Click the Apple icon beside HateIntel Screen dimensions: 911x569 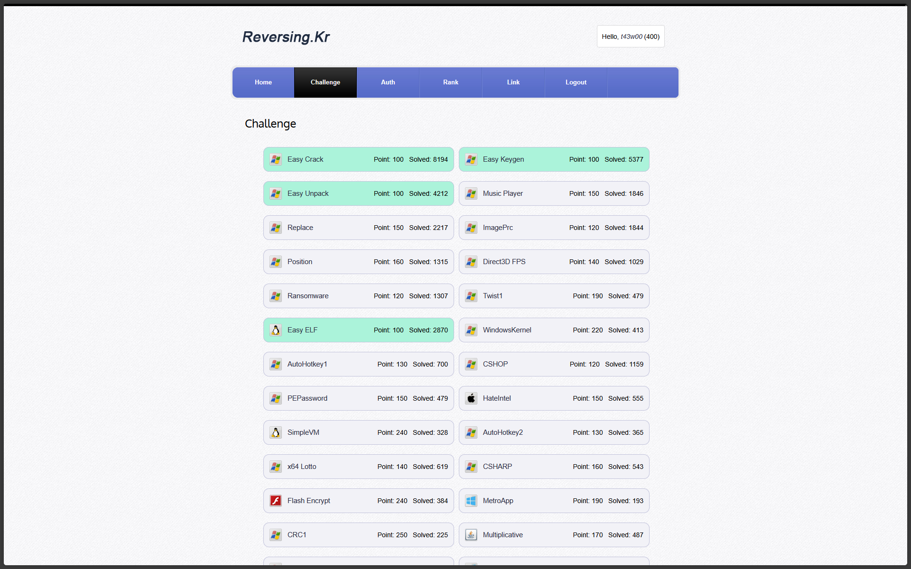pyautogui.click(x=471, y=399)
